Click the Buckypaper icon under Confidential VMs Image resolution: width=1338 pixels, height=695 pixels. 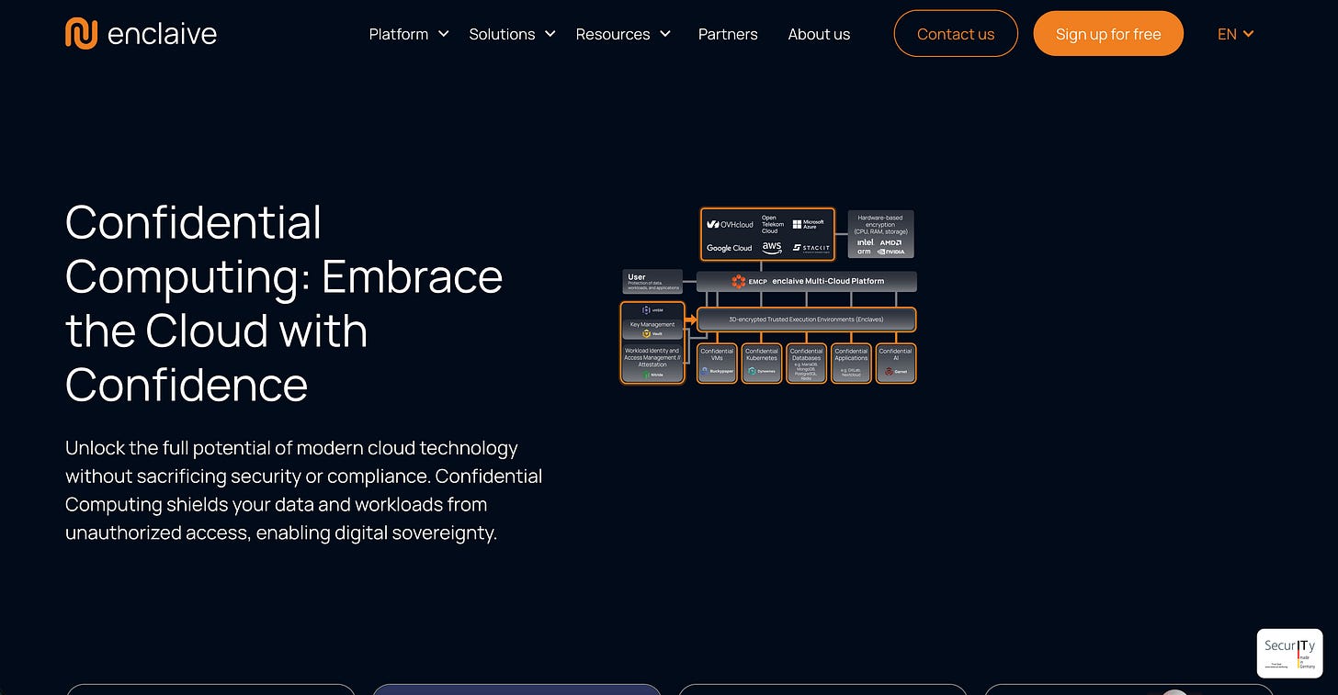(705, 371)
